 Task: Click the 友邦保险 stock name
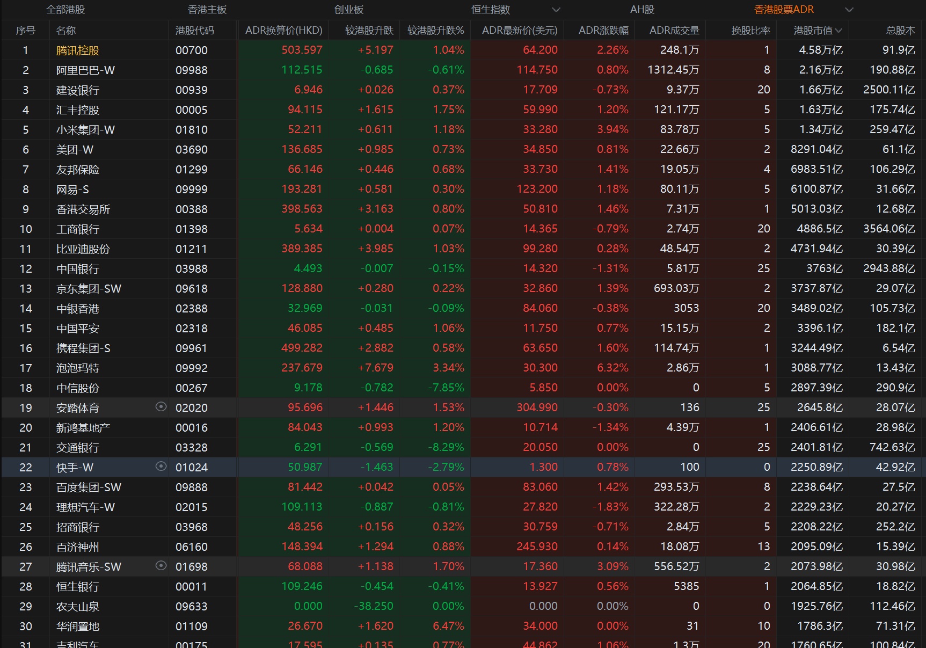[x=78, y=170]
